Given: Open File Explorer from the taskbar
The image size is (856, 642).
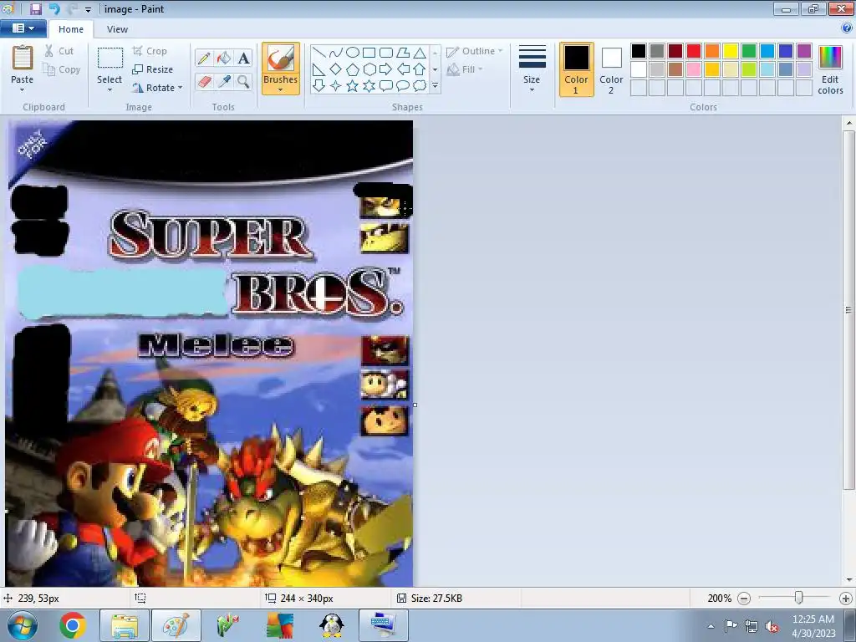Looking at the screenshot, I should (125, 625).
